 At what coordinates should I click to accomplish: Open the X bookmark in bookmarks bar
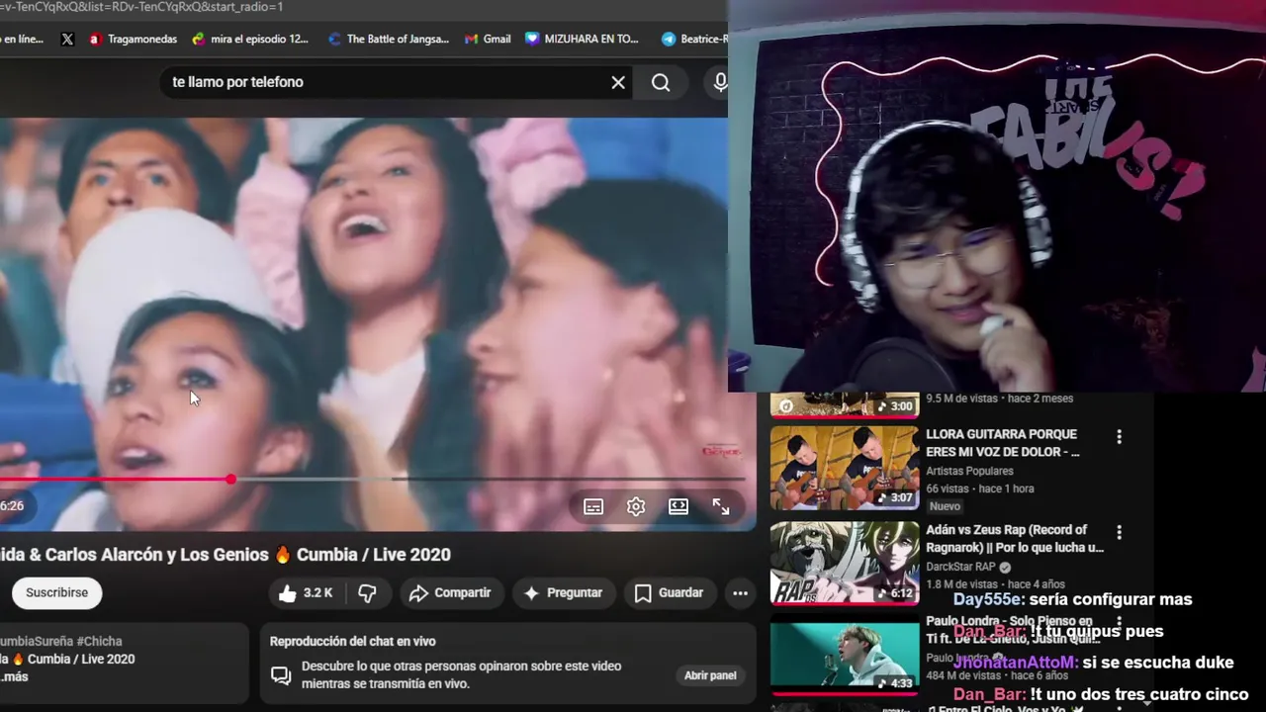(67, 39)
